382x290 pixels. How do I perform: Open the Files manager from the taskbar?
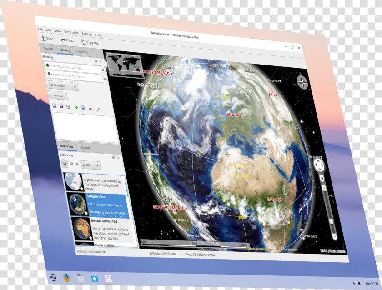tap(80, 278)
